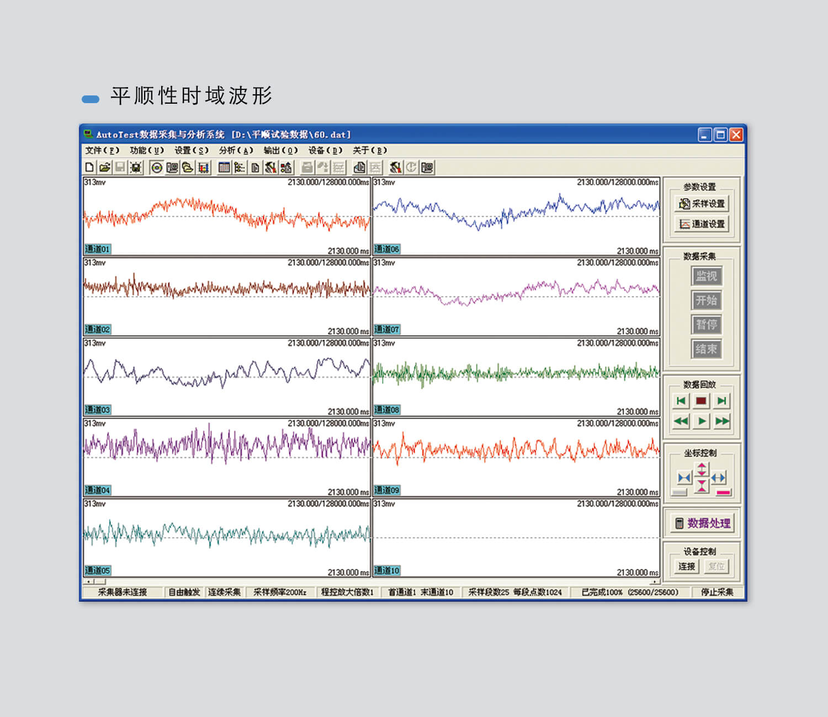Expand horizontal axis with blue arrows icon
The image size is (828, 717).
click(x=718, y=478)
